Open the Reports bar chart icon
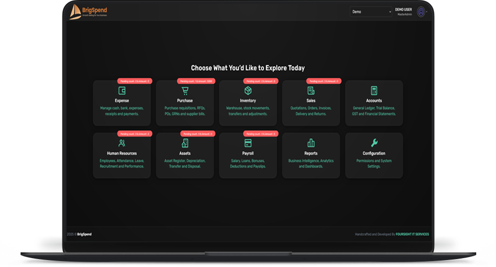Viewport: 496px width, 267px height. [310, 143]
